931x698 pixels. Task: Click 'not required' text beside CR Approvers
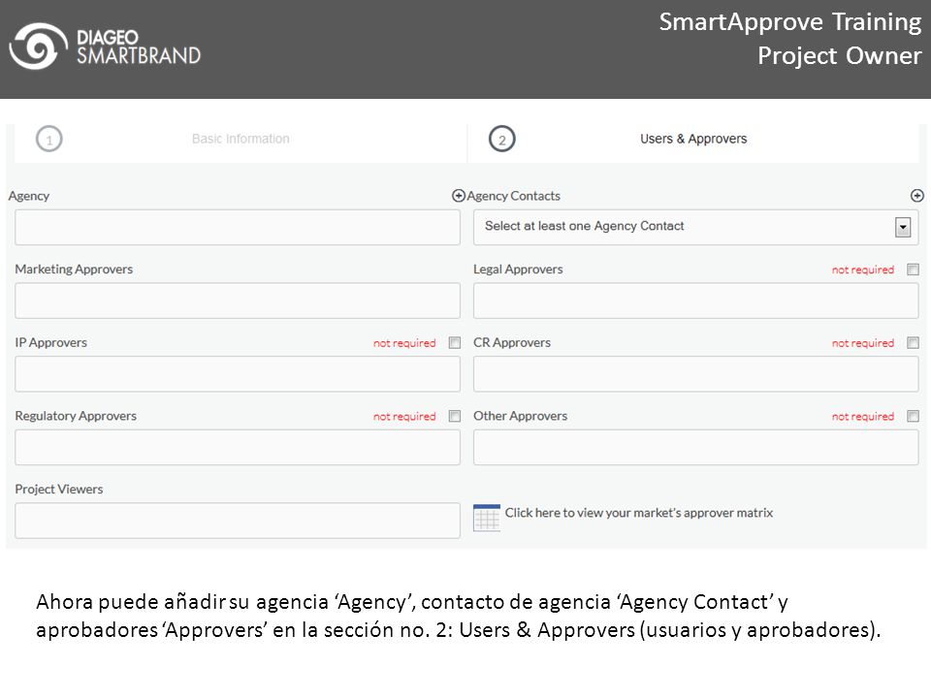point(863,343)
